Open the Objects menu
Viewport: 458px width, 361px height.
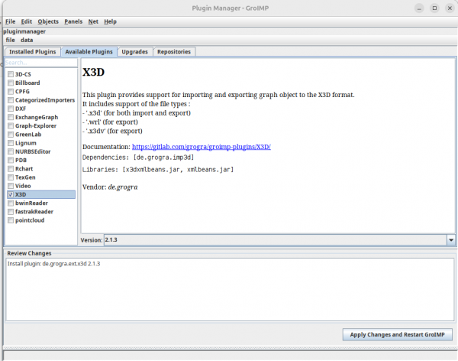click(x=47, y=21)
